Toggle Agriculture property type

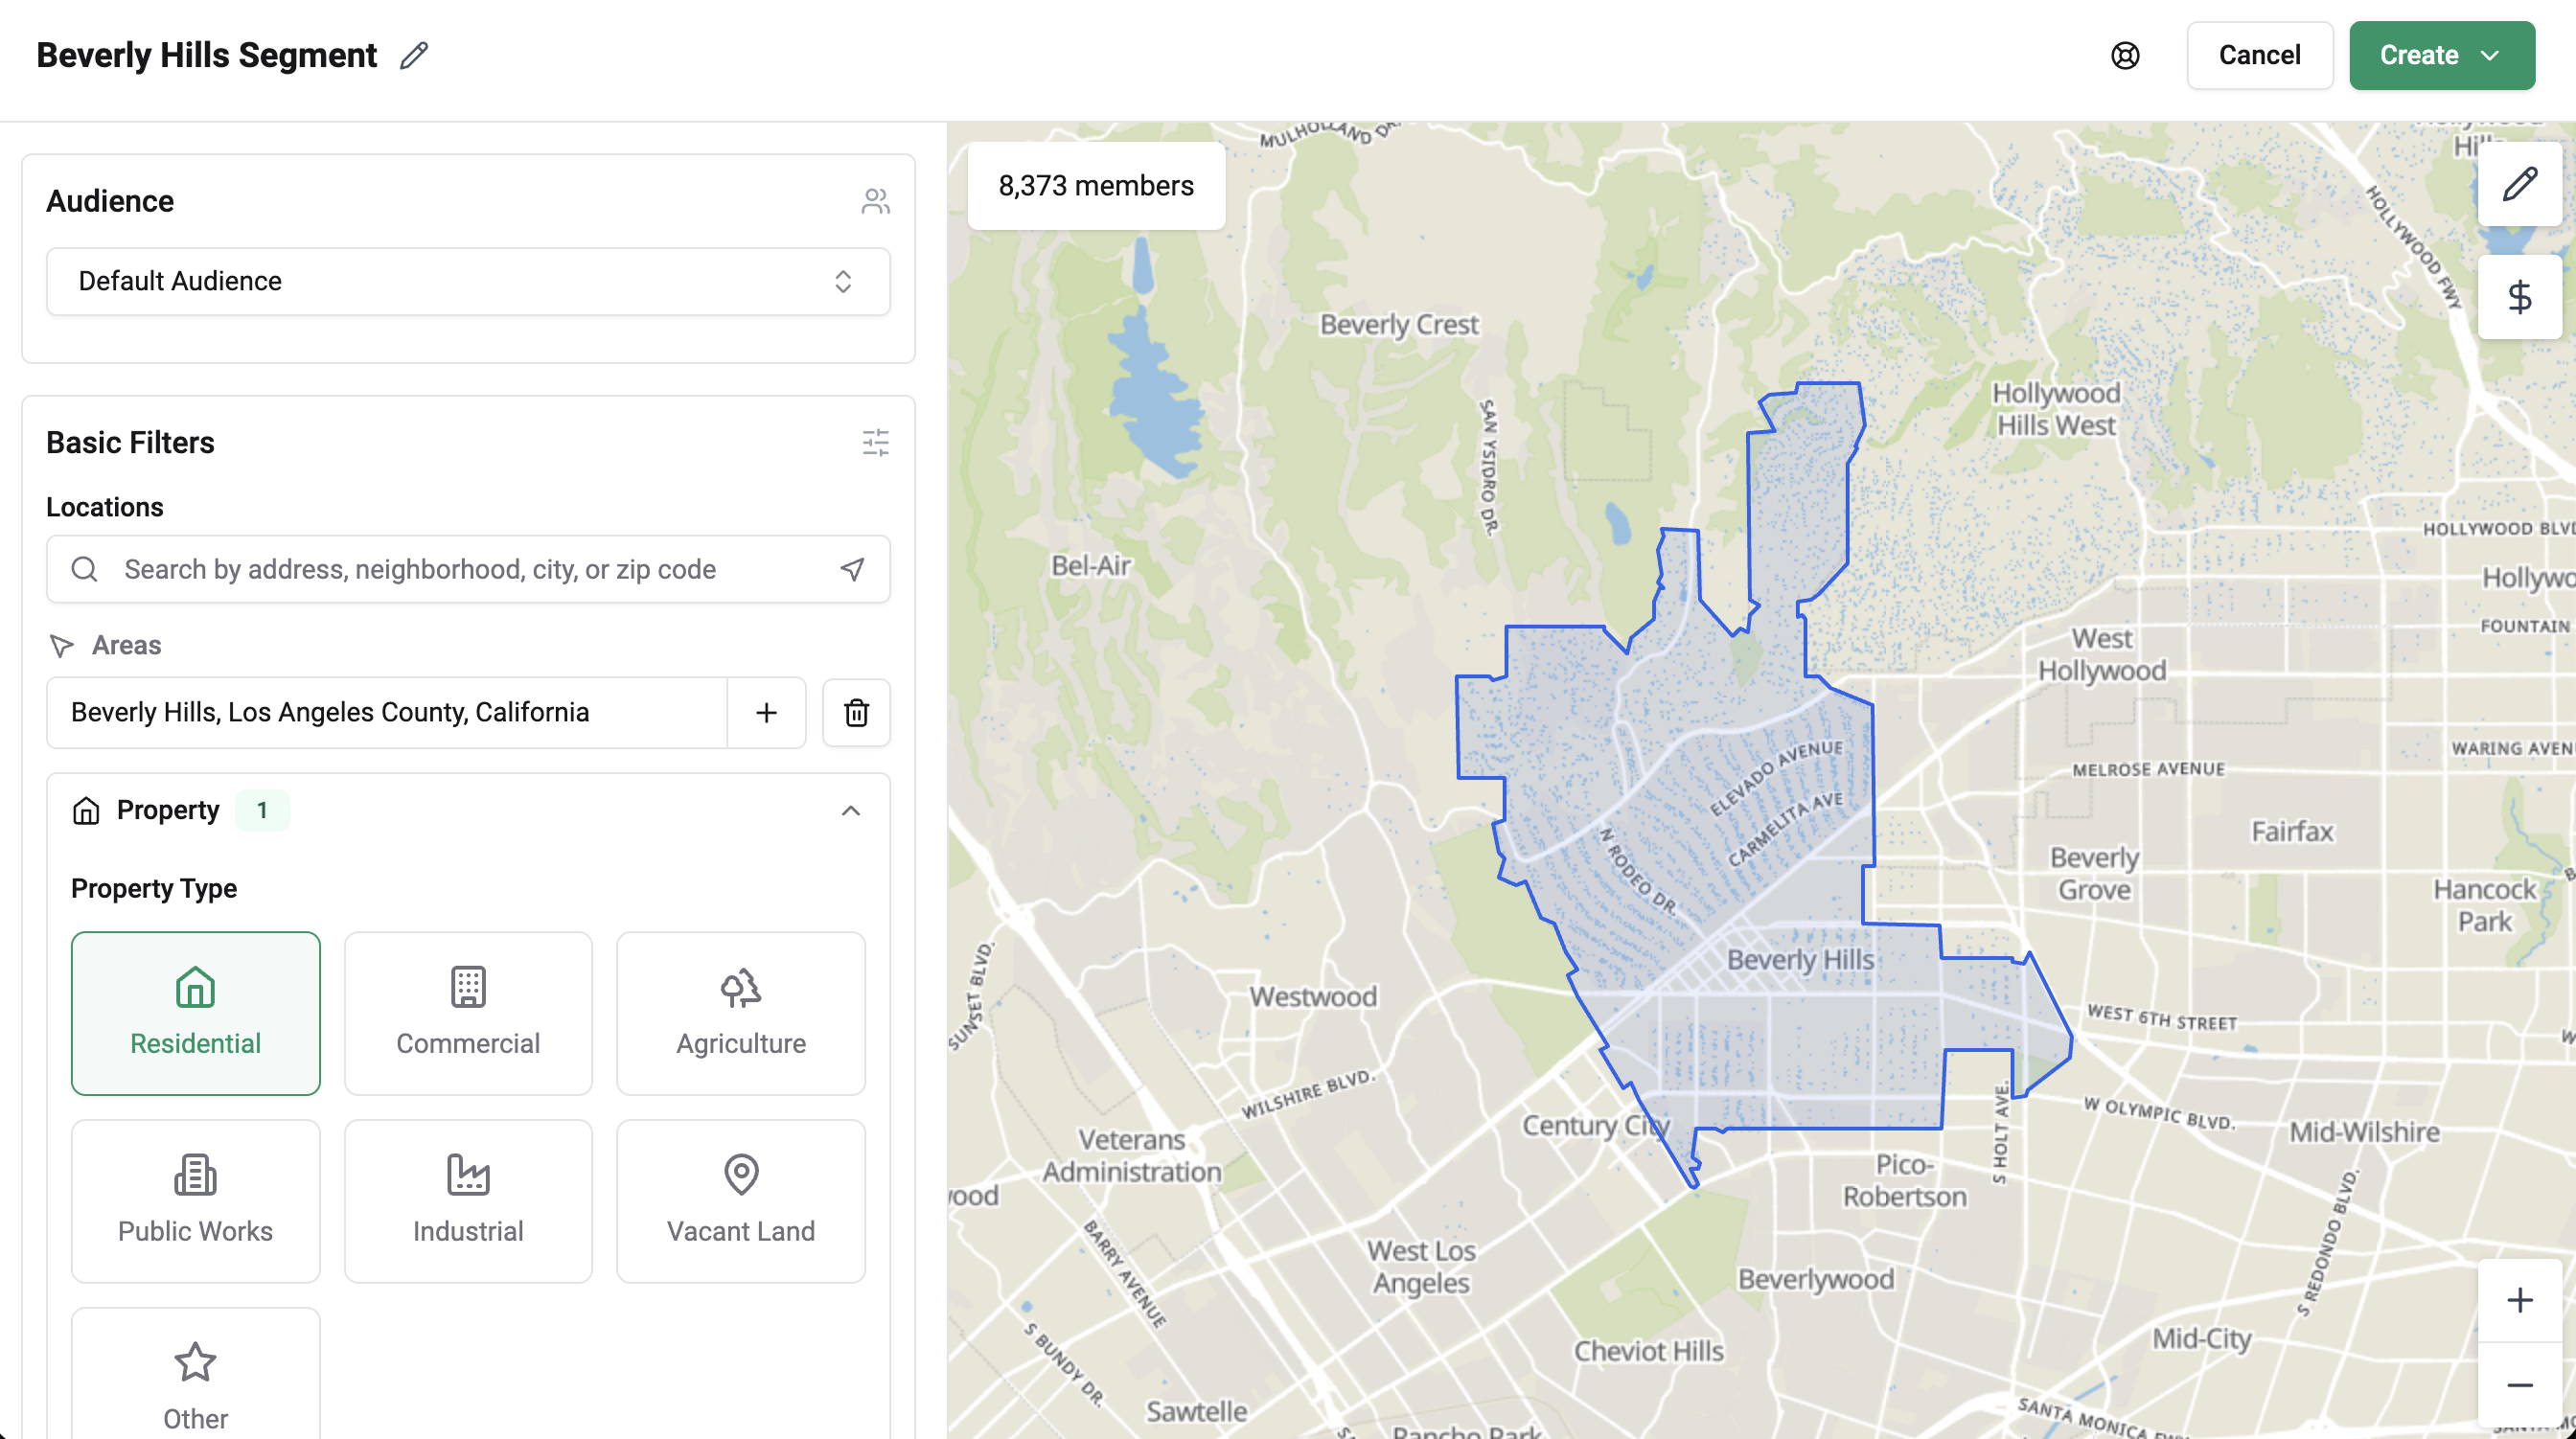pyautogui.click(x=741, y=1013)
